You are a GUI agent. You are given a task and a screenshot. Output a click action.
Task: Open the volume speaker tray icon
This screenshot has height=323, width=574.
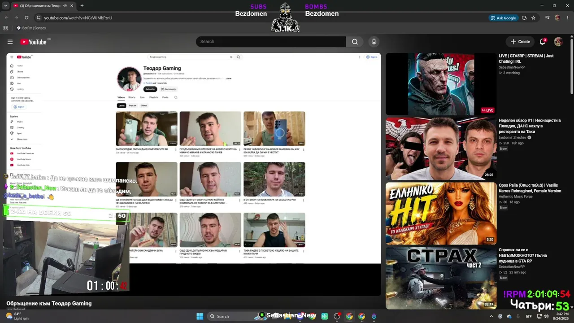click(546, 316)
